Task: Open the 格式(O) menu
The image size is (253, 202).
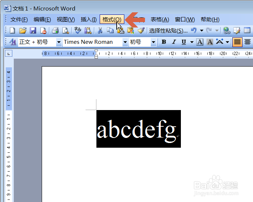Action: tap(112, 19)
